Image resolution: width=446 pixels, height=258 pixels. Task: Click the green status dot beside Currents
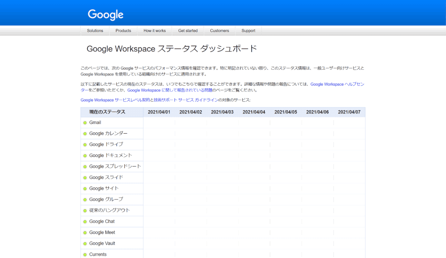point(85,255)
